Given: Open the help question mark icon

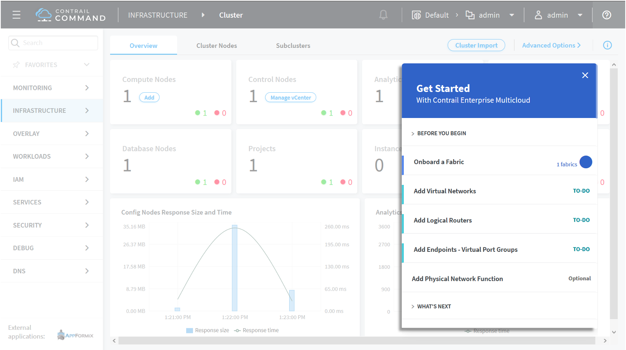Looking at the screenshot, I should (606, 15).
